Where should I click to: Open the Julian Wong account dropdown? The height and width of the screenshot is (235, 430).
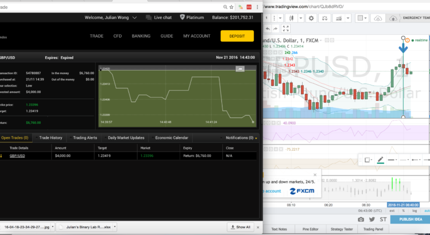[x=134, y=18]
